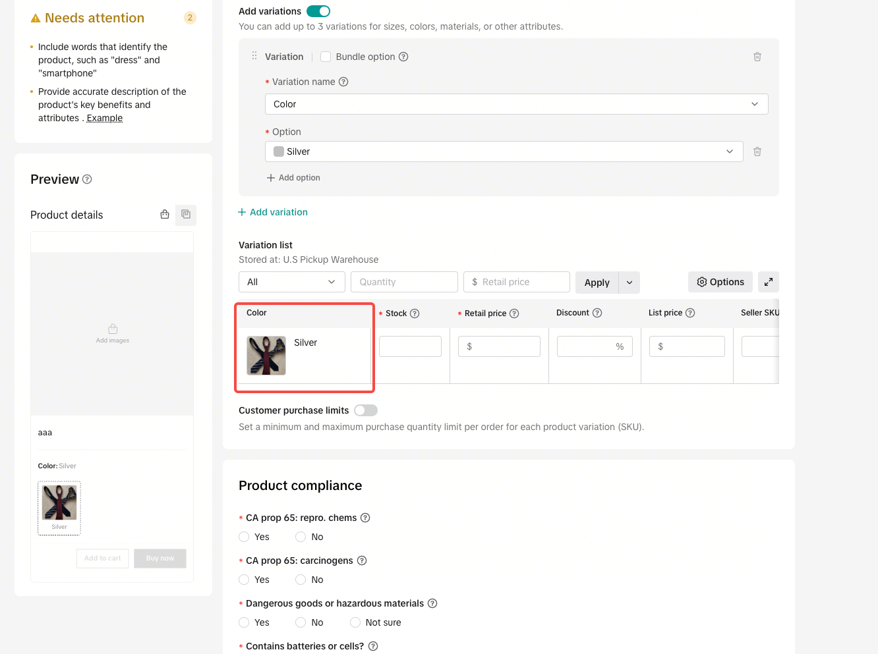Expand the Apply button dropdown arrow
This screenshot has height=654, width=878.
(629, 283)
